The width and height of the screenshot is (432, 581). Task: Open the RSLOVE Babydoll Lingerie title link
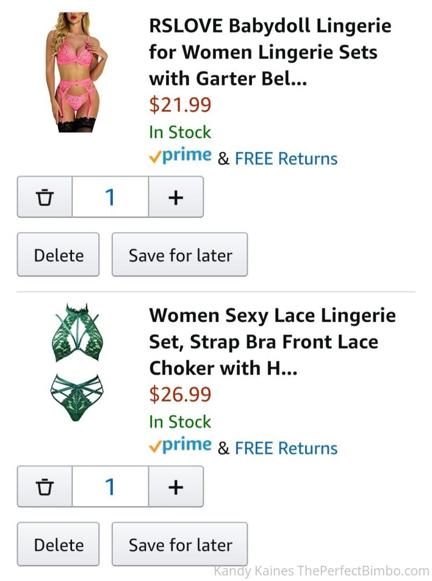270,52
